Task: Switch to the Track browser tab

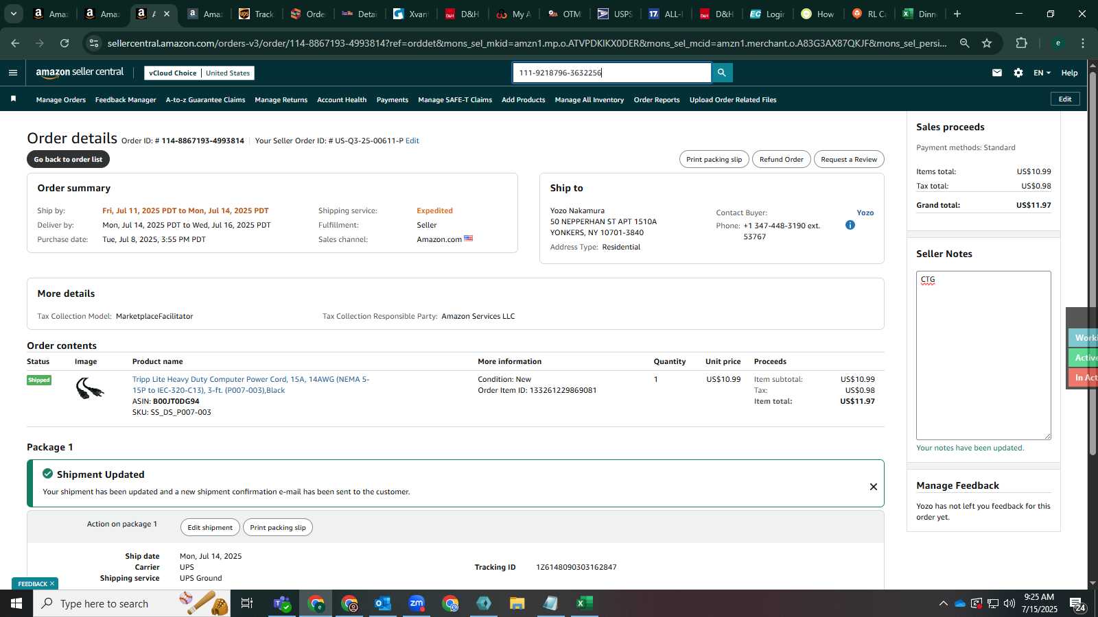Action: coord(257,14)
